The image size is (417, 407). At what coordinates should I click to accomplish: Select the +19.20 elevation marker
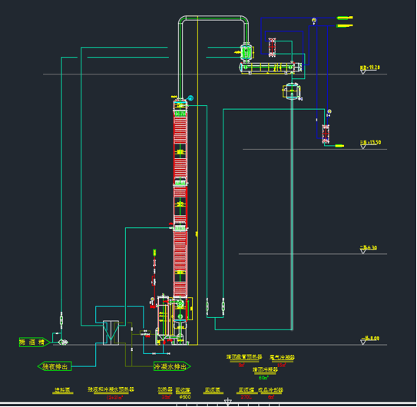(370, 68)
